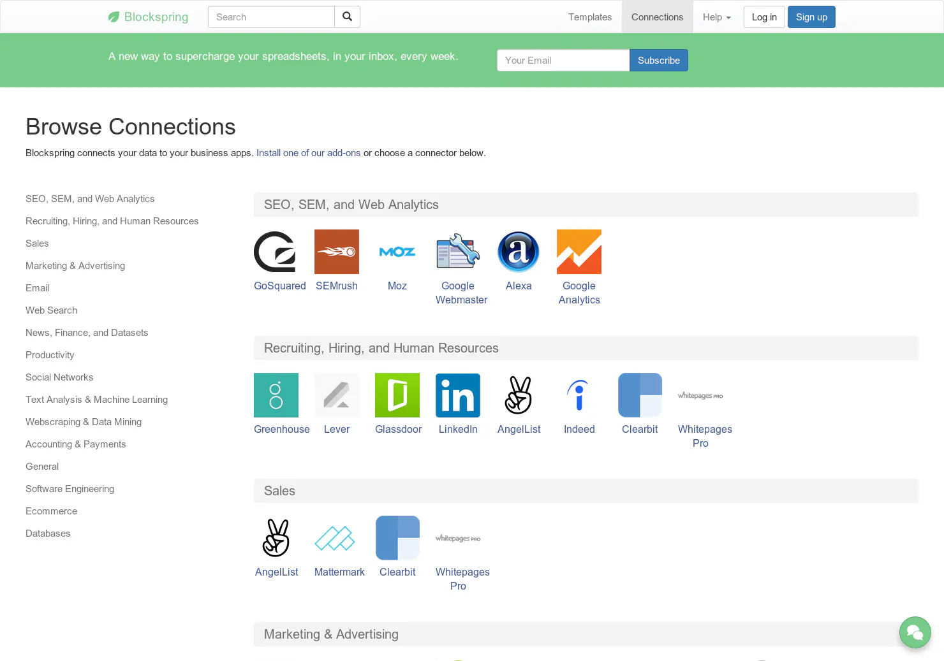Open the Connections nav tab
944x661 pixels.
pyautogui.click(x=657, y=17)
